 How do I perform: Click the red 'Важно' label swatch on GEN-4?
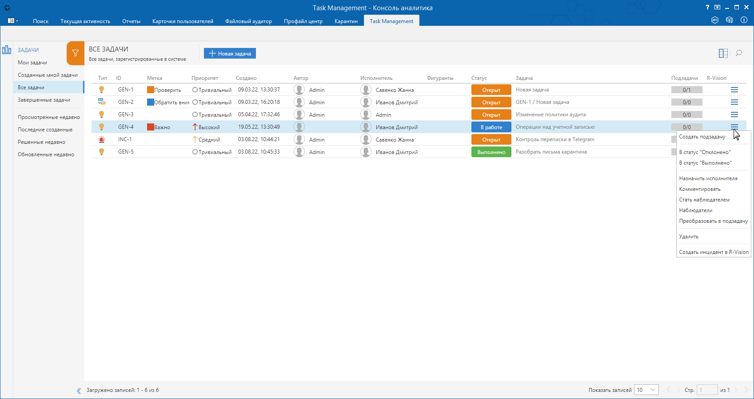point(151,127)
